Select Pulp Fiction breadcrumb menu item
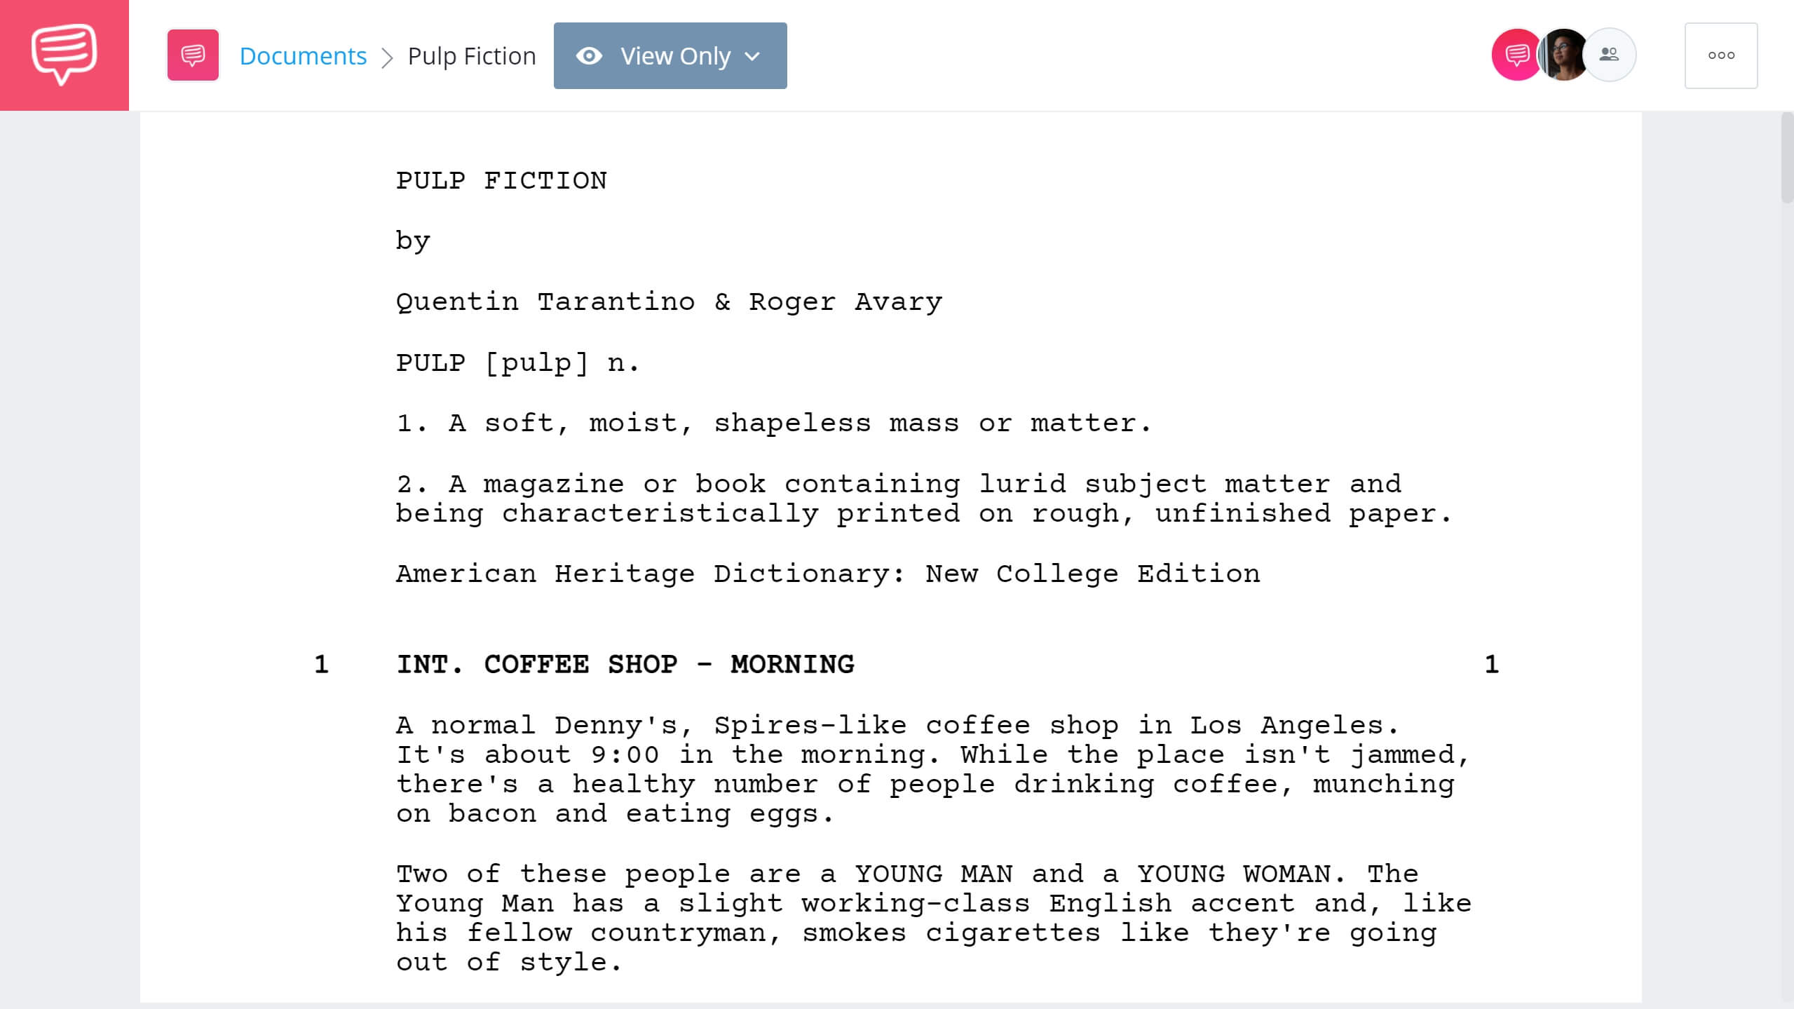The width and height of the screenshot is (1794, 1009). (470, 55)
